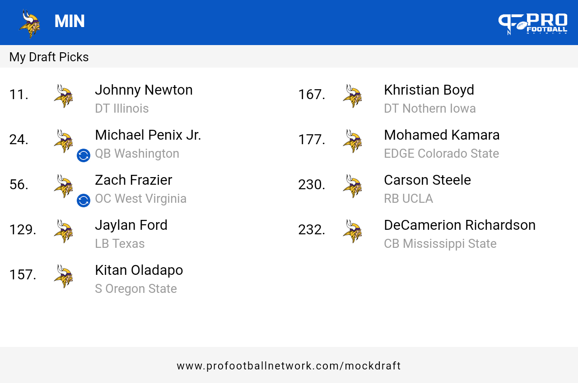Click the MIN team title

tap(70, 22)
